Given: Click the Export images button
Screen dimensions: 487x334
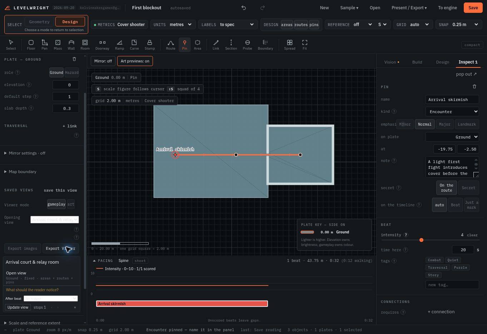Looking at the screenshot, I should point(23,248).
